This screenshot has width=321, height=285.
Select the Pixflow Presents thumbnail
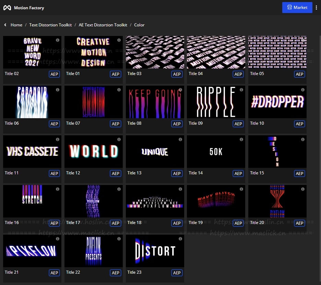pos(94,251)
